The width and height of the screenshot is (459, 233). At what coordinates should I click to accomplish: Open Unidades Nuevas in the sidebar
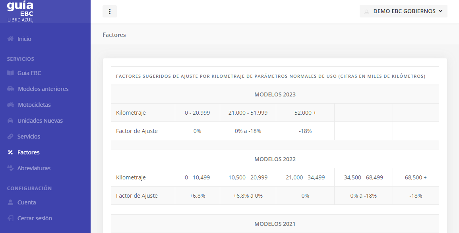point(40,121)
